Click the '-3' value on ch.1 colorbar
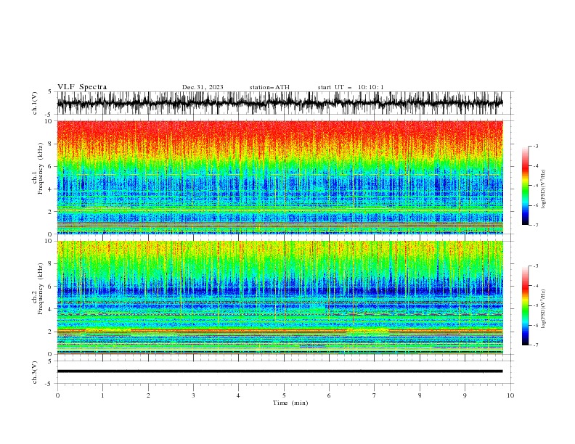The width and height of the screenshot is (575, 444). (x=535, y=146)
